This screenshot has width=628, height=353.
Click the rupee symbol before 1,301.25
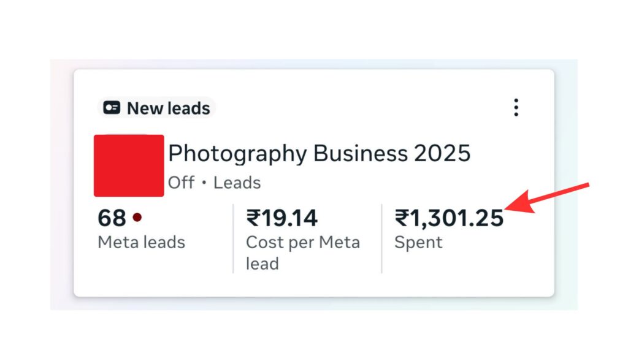pos(402,218)
